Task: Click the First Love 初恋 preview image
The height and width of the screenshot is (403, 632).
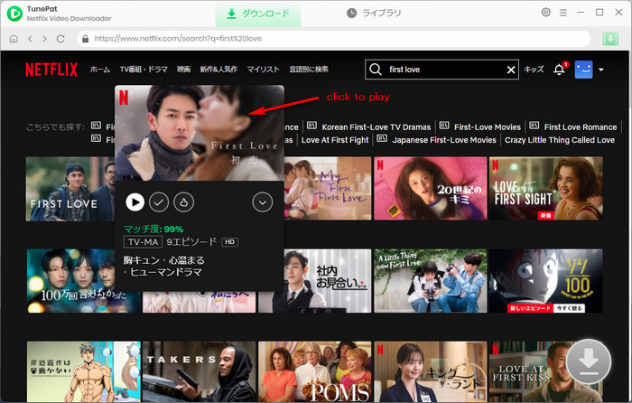Action: (x=200, y=133)
